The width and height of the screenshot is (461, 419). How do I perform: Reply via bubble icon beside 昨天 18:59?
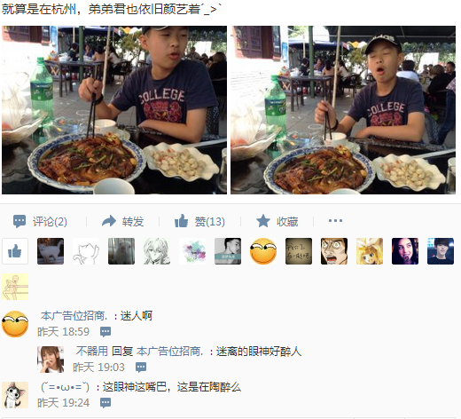[105, 332]
